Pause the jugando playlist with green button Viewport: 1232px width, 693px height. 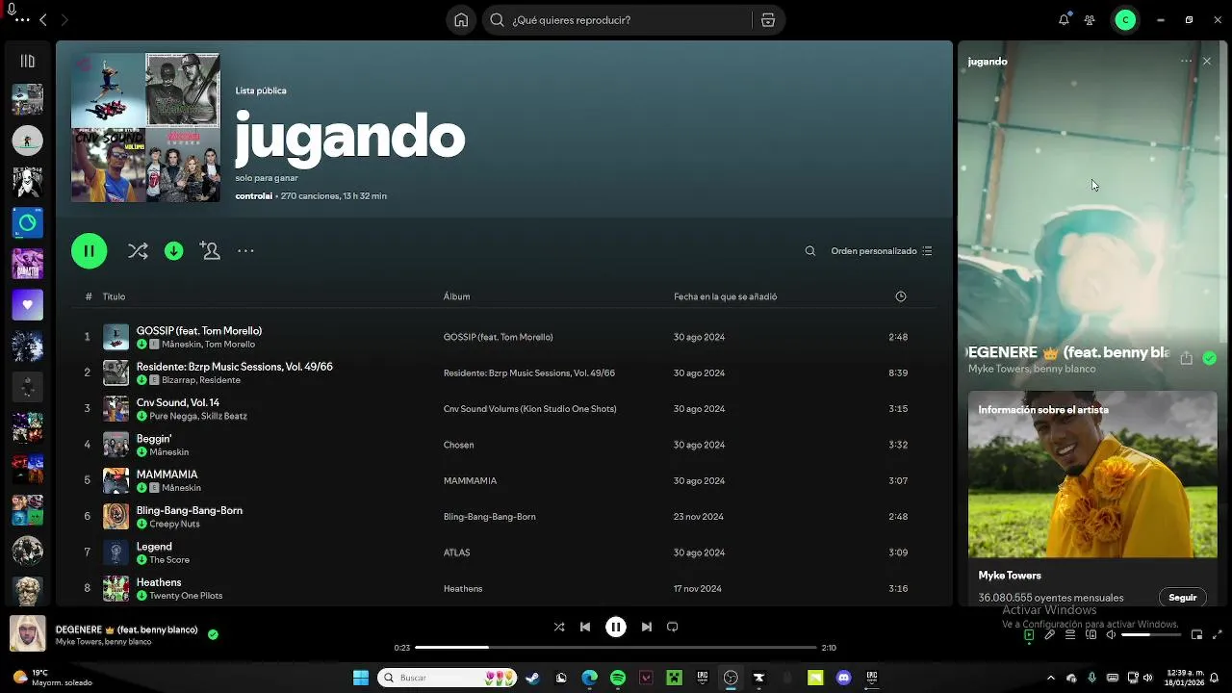89,251
